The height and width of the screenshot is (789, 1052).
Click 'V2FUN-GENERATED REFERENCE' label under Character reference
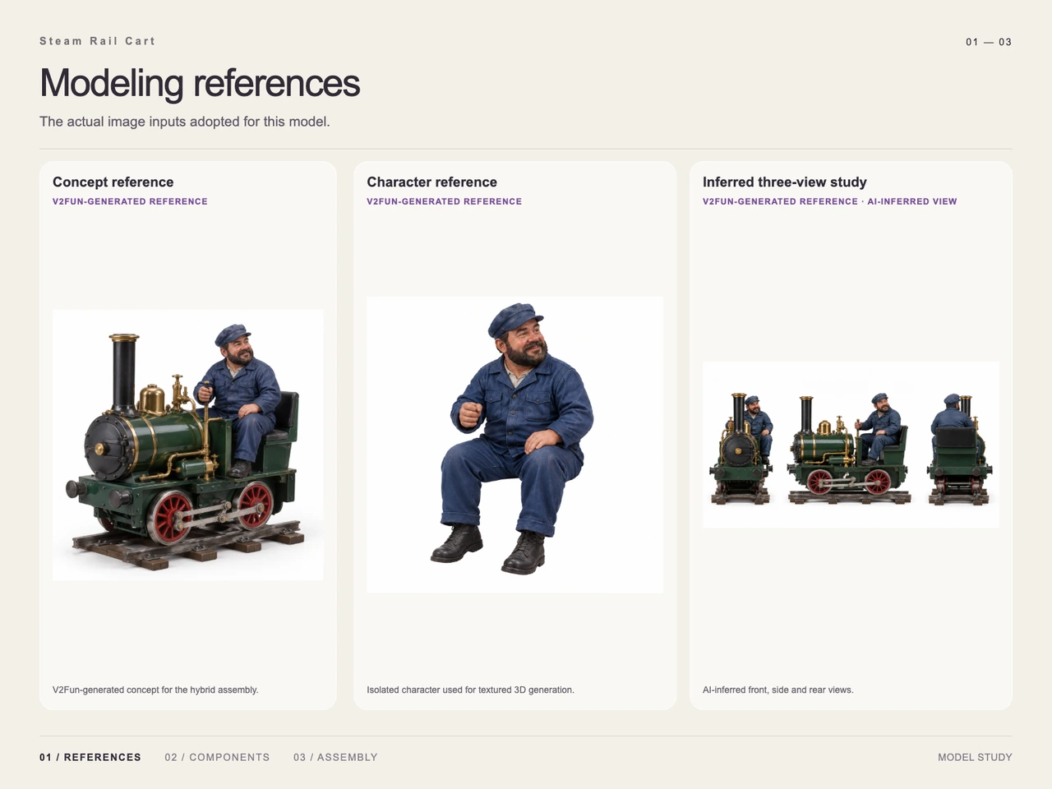pos(445,201)
